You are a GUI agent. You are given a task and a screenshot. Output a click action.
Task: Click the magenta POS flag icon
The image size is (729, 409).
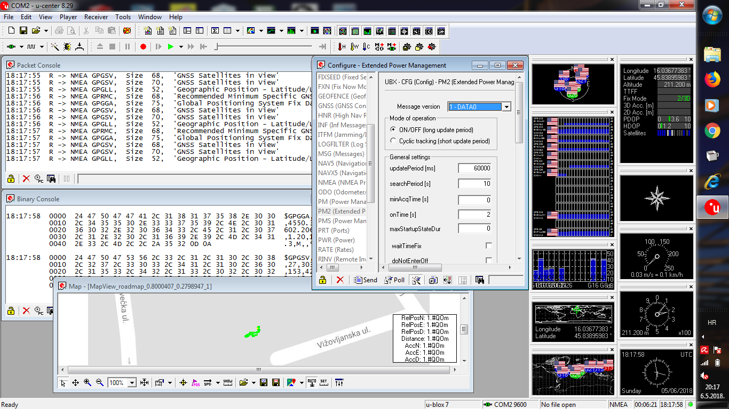coord(195,382)
